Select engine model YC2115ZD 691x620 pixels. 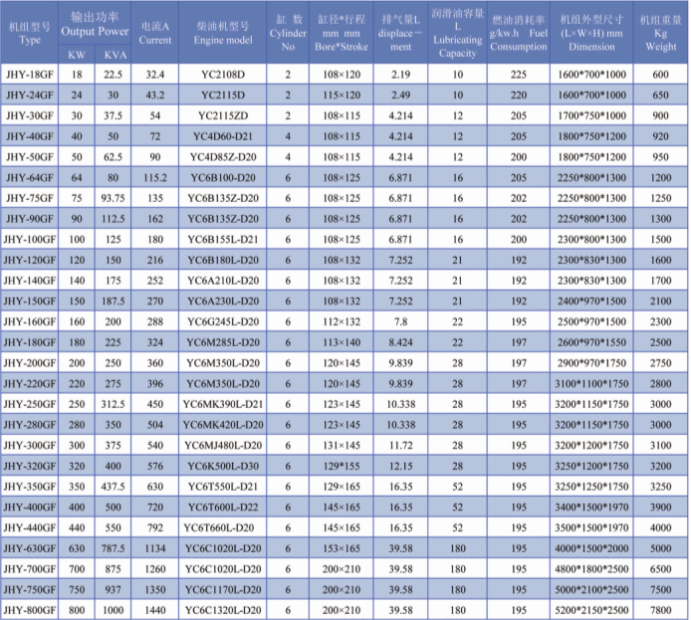point(223,115)
